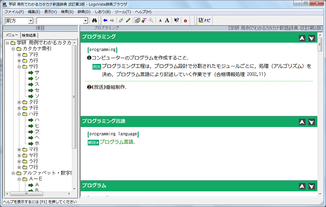Screen dimensions: 326x207
Task: Open the 編集(E) menu
Action: point(34,12)
